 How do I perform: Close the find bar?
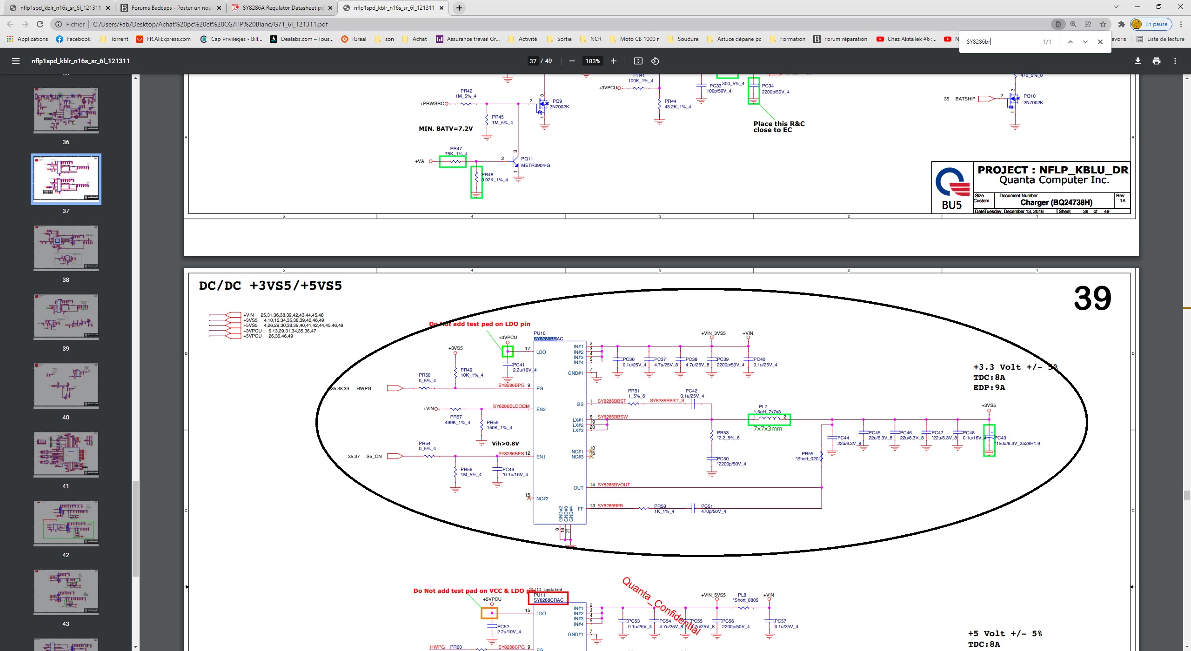[x=1100, y=42]
